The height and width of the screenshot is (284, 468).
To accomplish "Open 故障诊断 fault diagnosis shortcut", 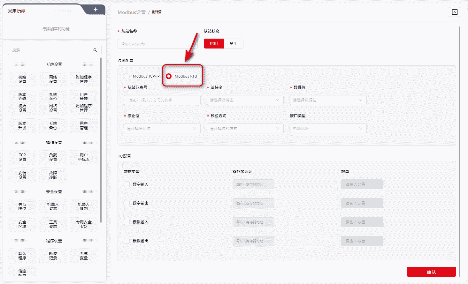I will (53, 175).
